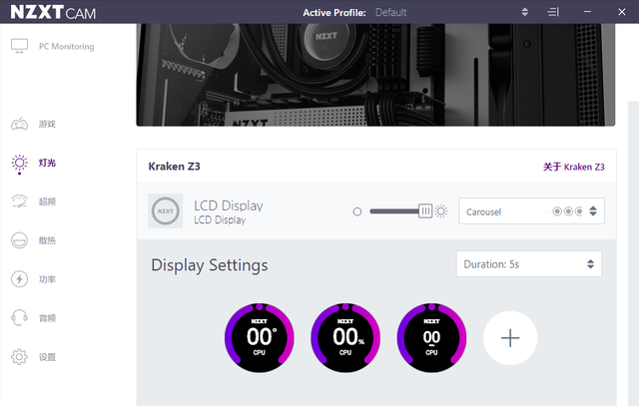Viewport: 639px width, 406px height.
Task: Open the Active Profile selector arrows
Action: pyautogui.click(x=525, y=12)
